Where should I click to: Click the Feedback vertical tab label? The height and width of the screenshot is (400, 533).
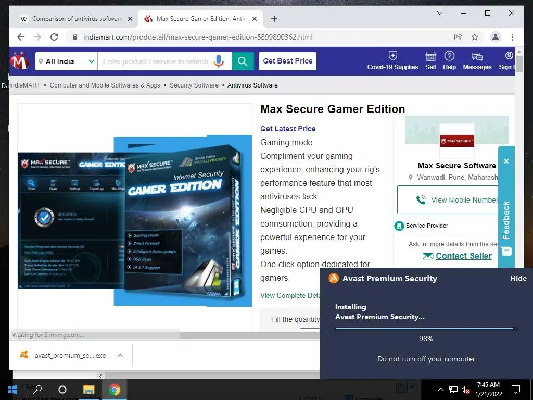coord(506,220)
